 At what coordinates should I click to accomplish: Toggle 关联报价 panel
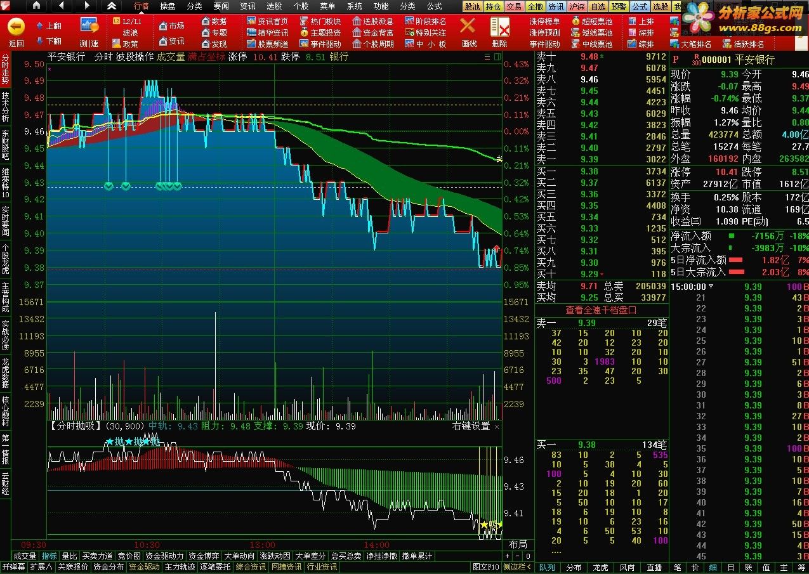tap(73, 566)
